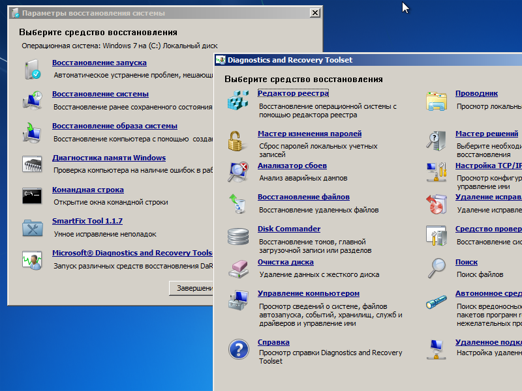Launch Disk Commander link
The width and height of the screenshot is (522, 391).
point(289,229)
